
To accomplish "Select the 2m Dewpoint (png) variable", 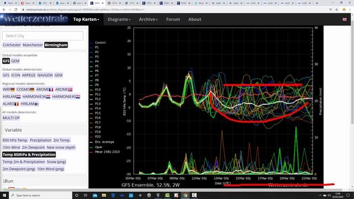I will pos(19,169).
